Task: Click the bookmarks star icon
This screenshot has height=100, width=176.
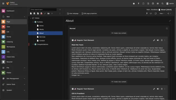Action: click(134, 4)
